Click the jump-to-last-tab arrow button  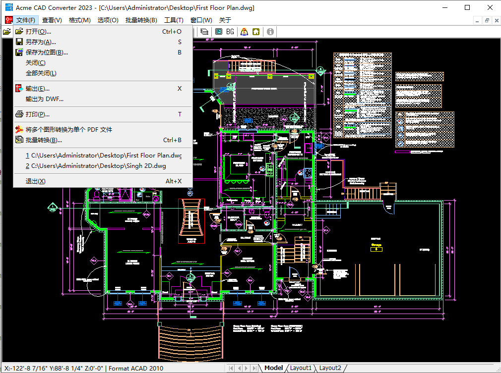click(x=253, y=368)
